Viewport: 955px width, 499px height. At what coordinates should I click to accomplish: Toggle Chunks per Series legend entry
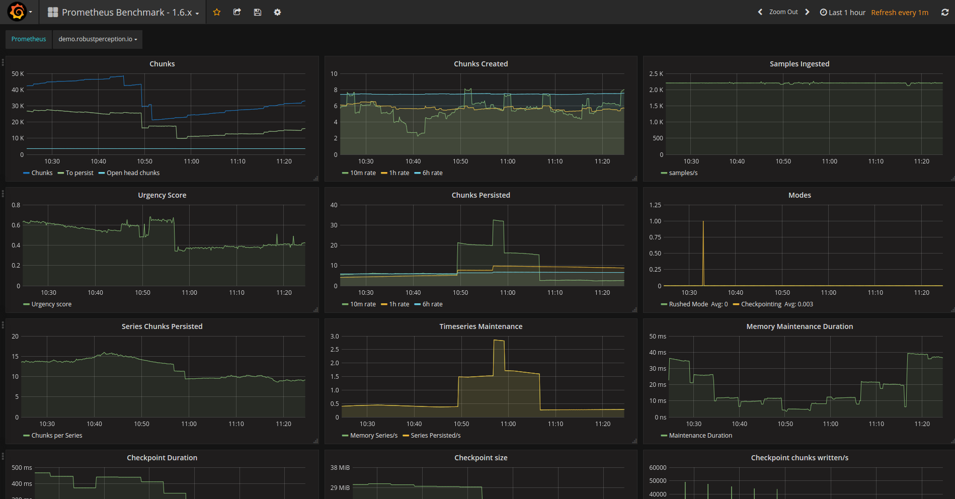(x=56, y=436)
